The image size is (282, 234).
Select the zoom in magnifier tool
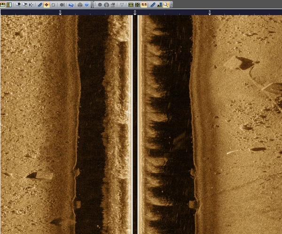18,5
